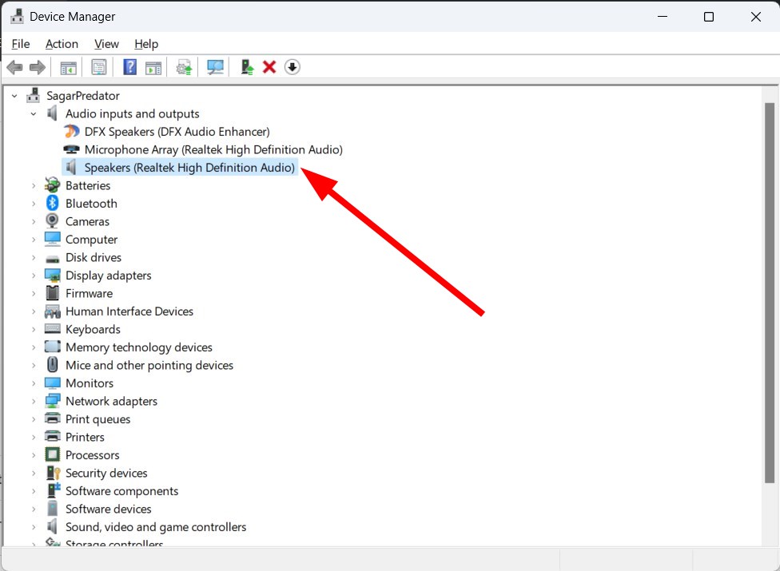Scan for hardware changes via monitor icon
The width and height of the screenshot is (780, 571).
[x=215, y=67]
